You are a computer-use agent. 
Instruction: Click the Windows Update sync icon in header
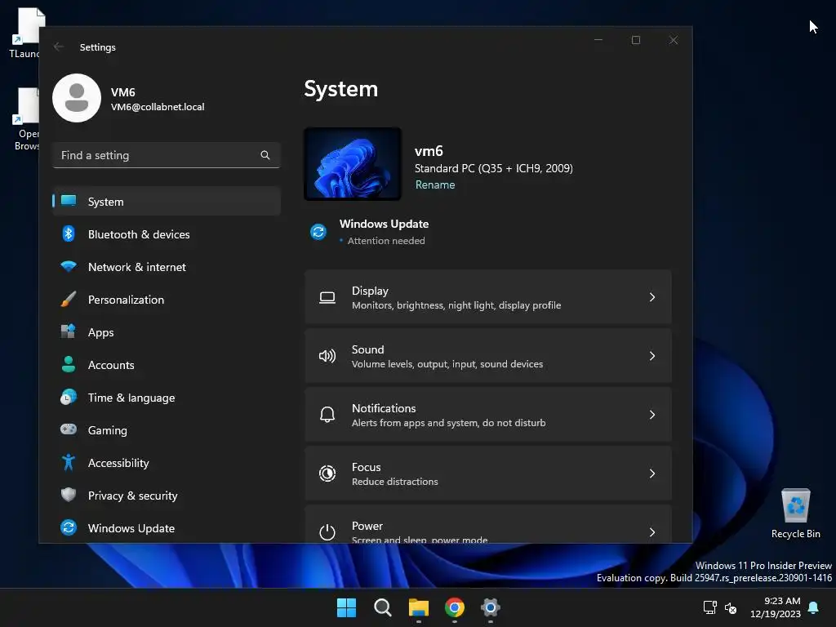point(318,232)
